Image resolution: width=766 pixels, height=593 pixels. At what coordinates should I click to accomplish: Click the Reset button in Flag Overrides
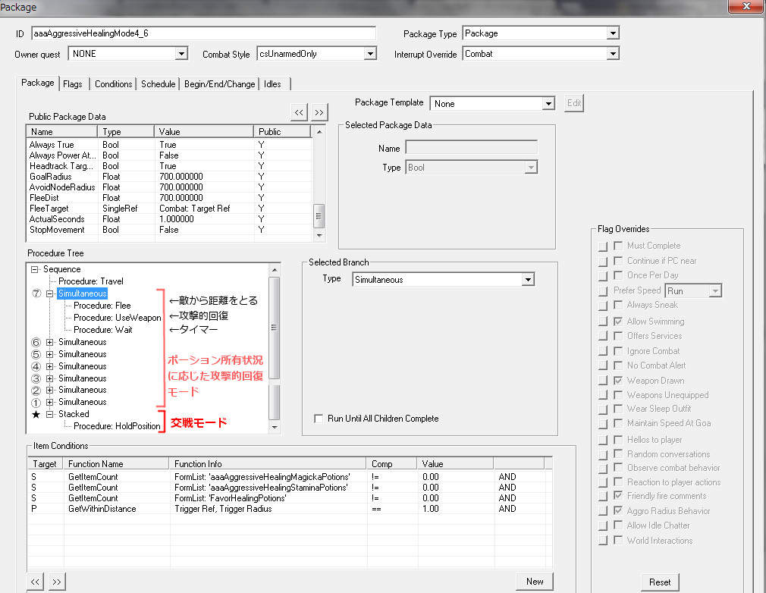[x=660, y=582]
